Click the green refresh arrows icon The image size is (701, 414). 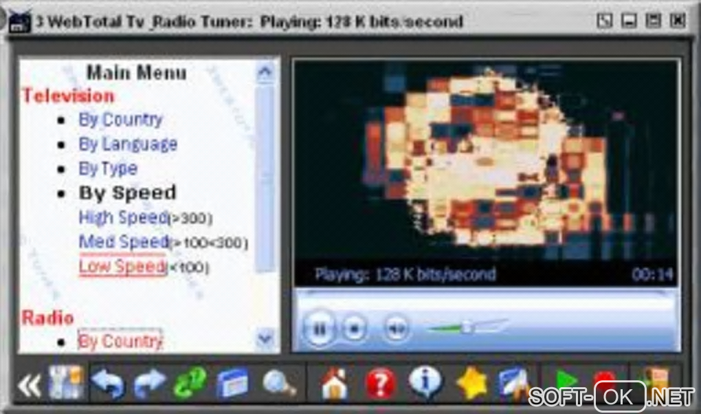point(190,382)
